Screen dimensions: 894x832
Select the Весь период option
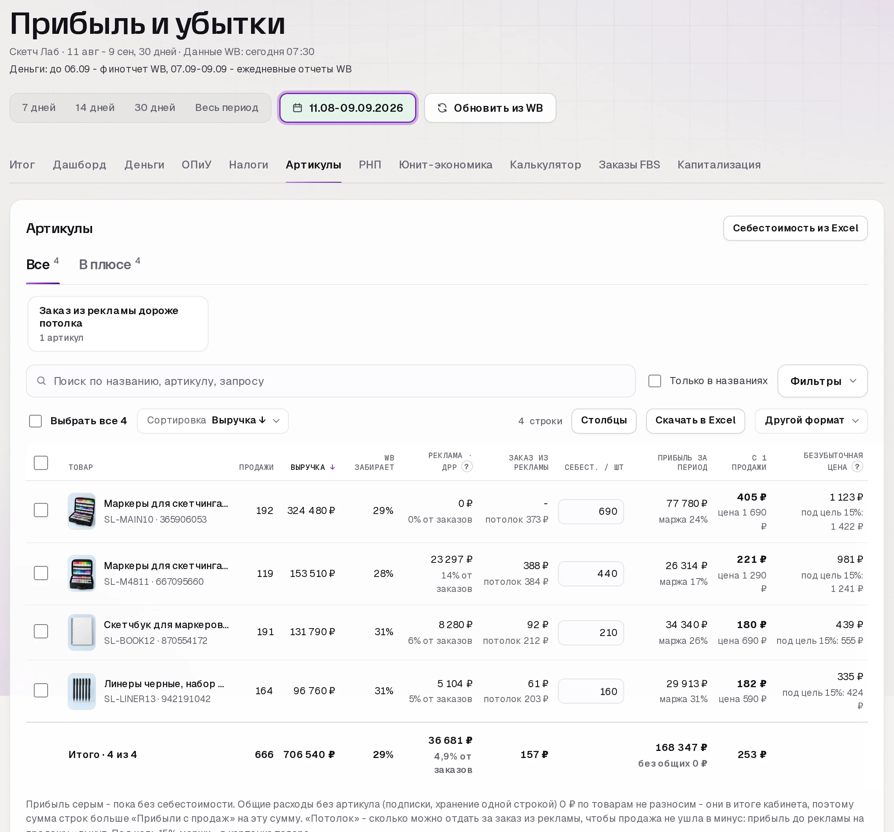pyautogui.click(x=227, y=108)
